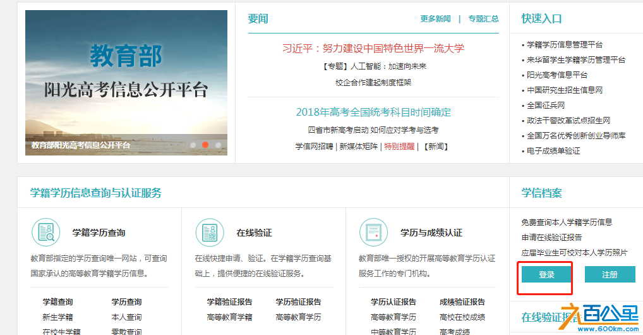Select the third carousel dot on banner
This screenshot has width=643, height=335.
tap(218, 145)
